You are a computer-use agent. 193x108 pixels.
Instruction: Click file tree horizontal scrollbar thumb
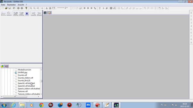(15, 97)
